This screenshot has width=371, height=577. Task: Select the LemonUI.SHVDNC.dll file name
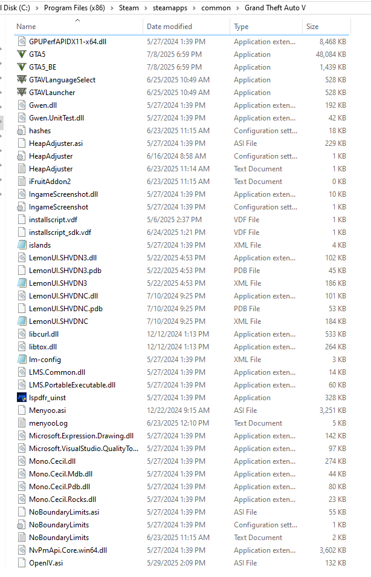pos(63,296)
